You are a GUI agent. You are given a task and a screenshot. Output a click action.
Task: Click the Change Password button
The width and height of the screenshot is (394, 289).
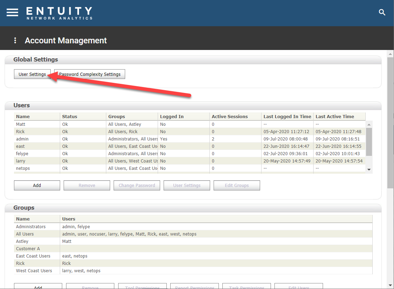coord(137,185)
